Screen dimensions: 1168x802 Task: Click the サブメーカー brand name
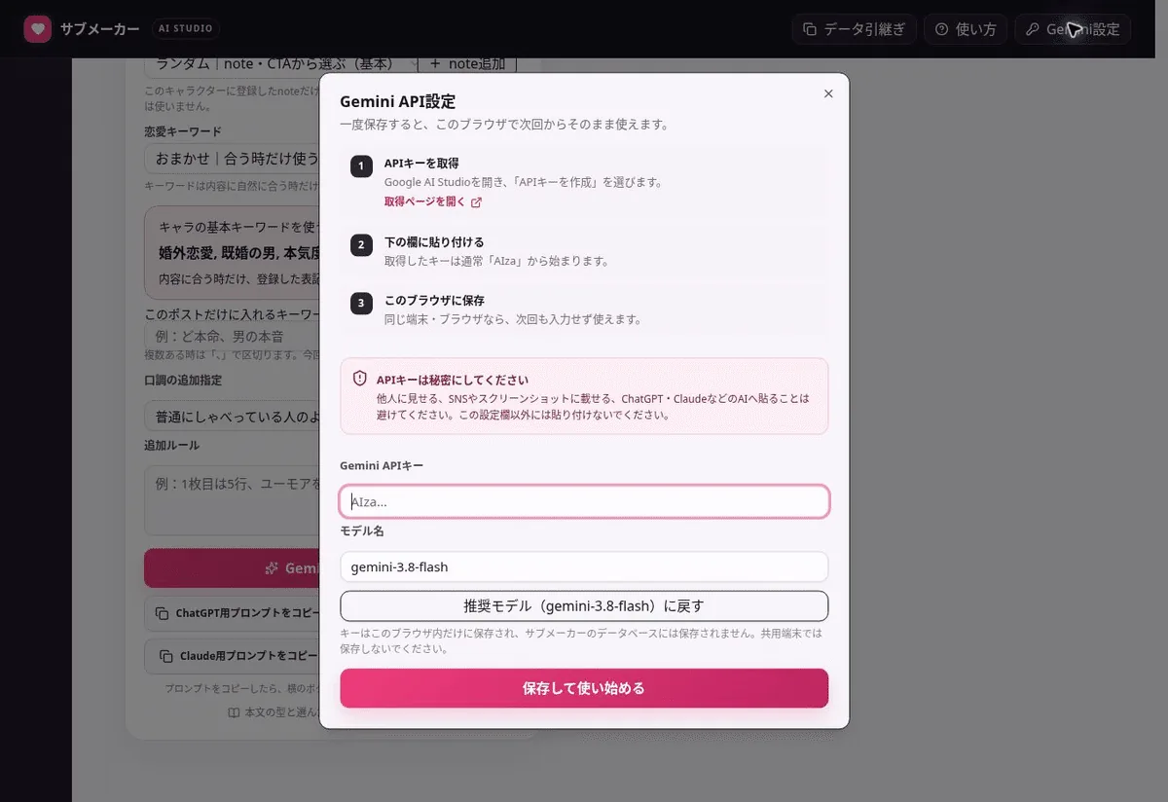point(99,29)
